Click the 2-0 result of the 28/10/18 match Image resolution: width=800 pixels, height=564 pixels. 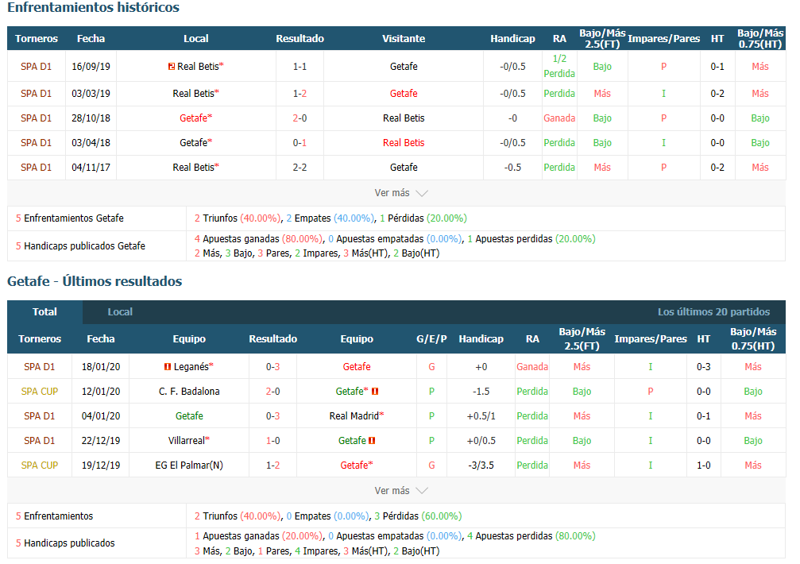300,118
